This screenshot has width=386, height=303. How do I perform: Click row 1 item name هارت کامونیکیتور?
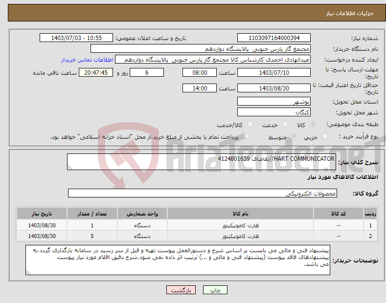[240, 225]
